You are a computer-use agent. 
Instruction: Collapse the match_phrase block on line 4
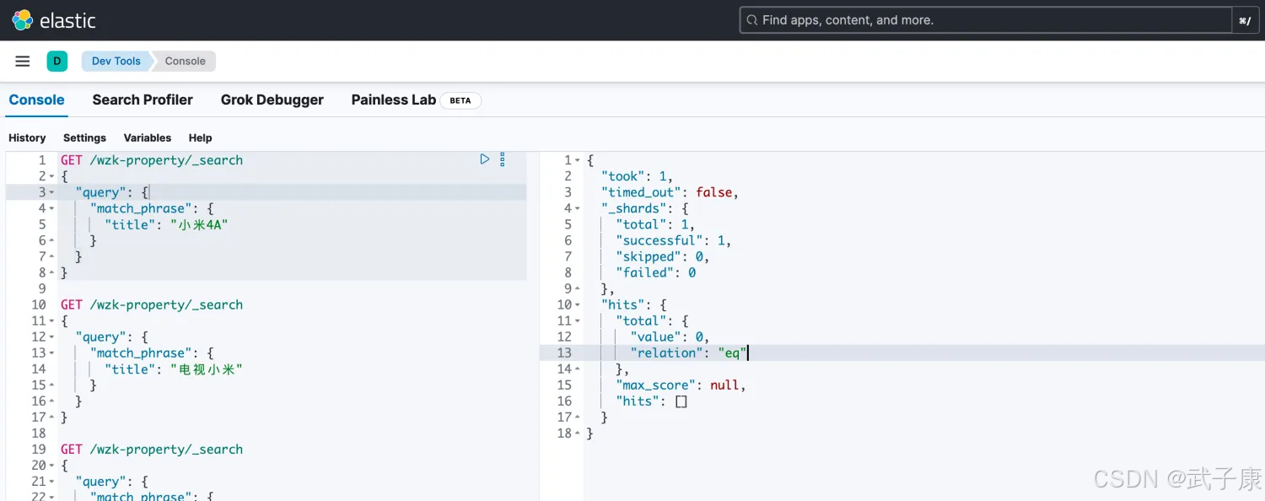pos(51,208)
